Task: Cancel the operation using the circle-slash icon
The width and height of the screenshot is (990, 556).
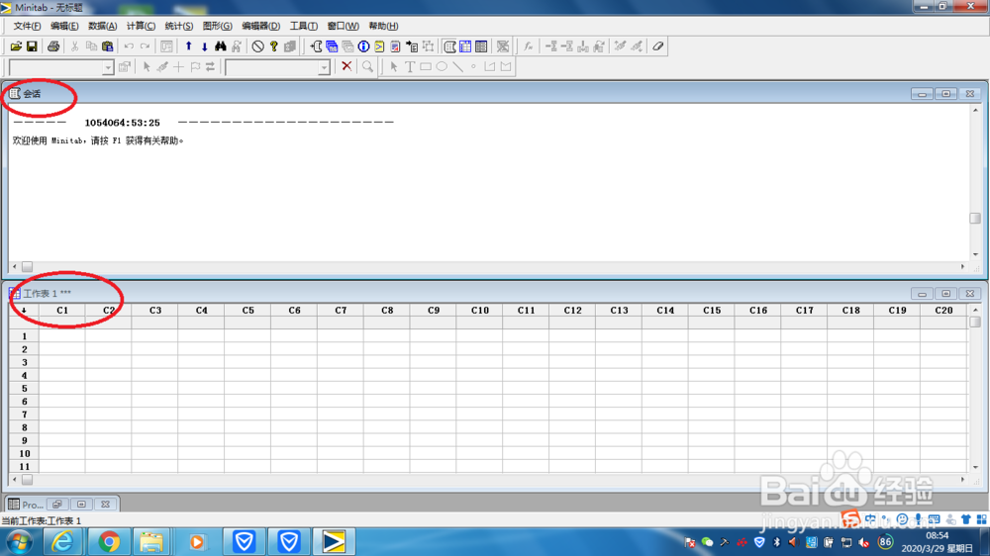Action: 257,46
